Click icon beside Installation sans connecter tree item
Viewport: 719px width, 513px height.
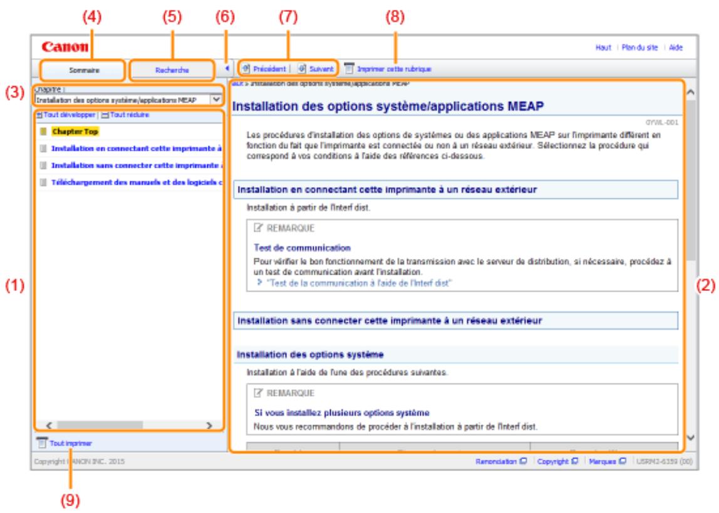[x=43, y=165]
